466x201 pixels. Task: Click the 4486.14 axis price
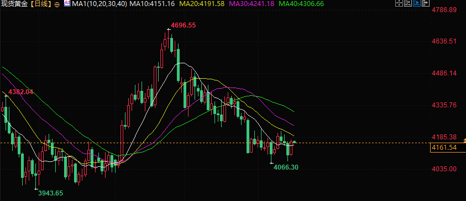[x=444, y=73]
